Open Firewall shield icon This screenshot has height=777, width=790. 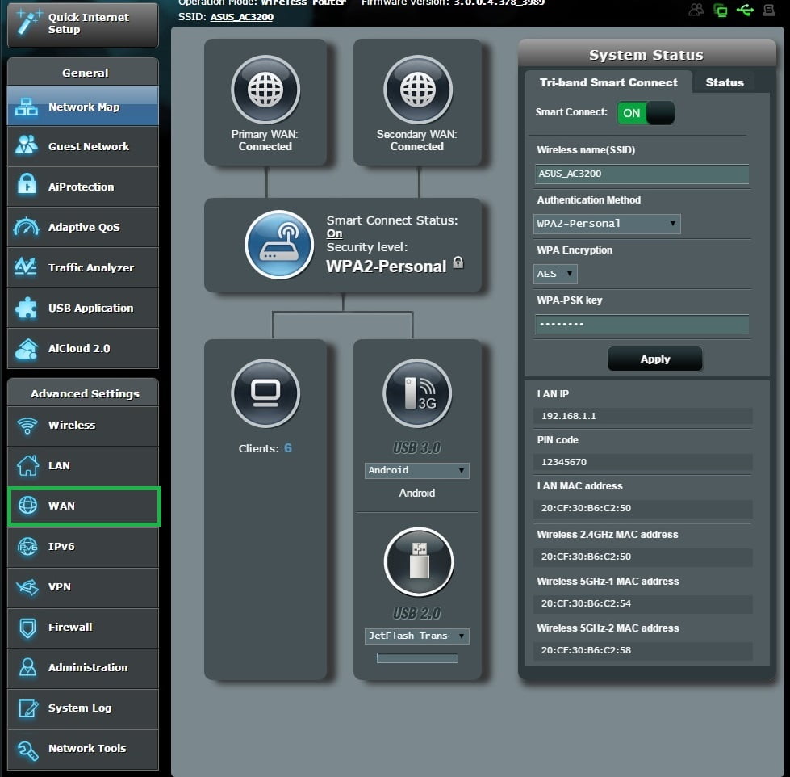[x=27, y=628]
